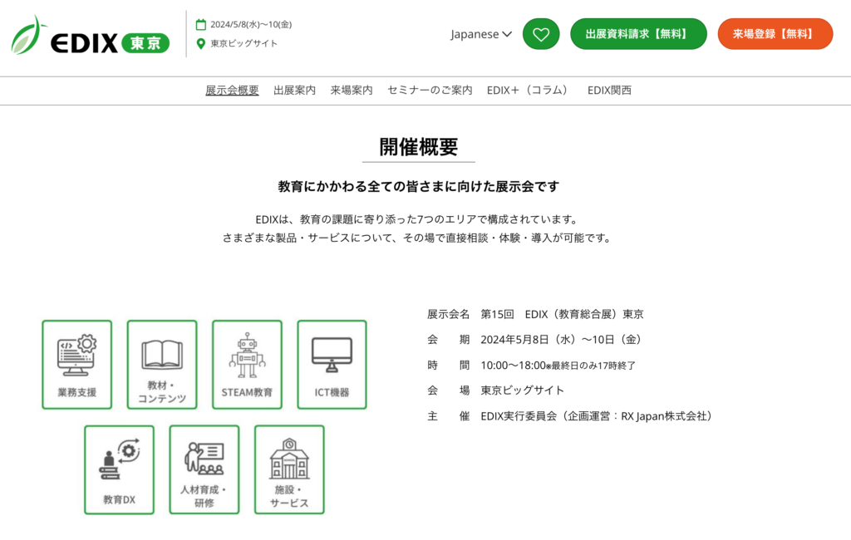Click the 出展資料請求【無料】 green button
The height and width of the screenshot is (540, 851).
tap(637, 34)
